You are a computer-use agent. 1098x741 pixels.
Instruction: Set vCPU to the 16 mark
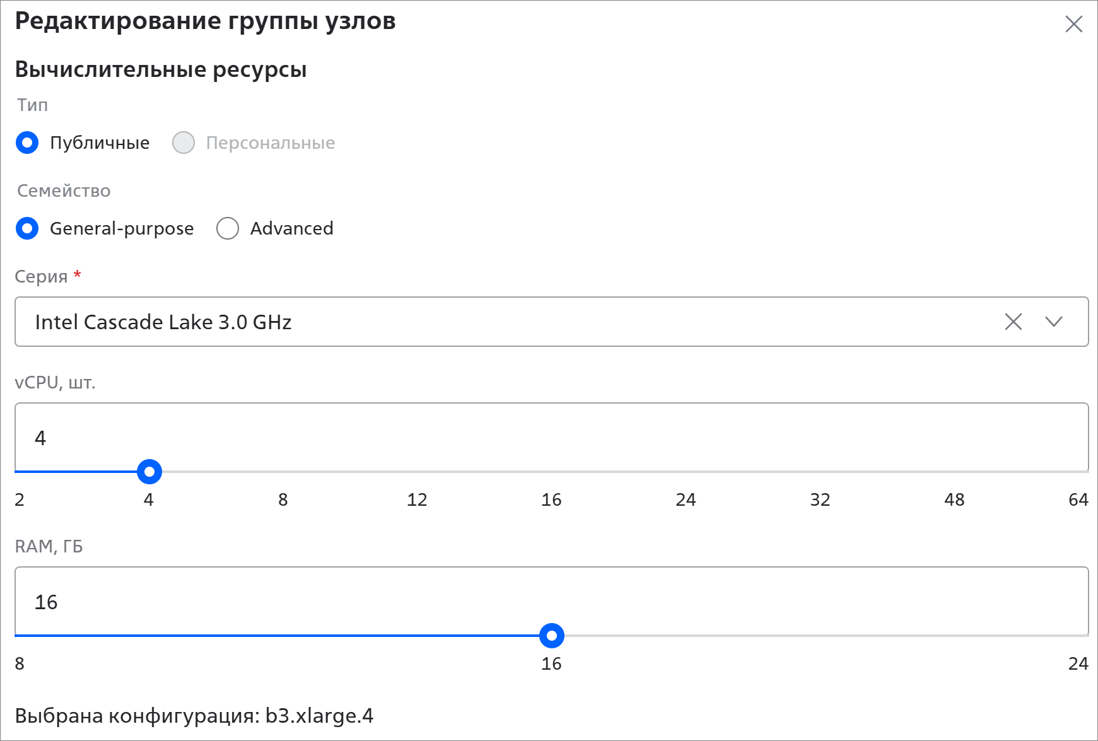pyautogui.click(x=552, y=472)
